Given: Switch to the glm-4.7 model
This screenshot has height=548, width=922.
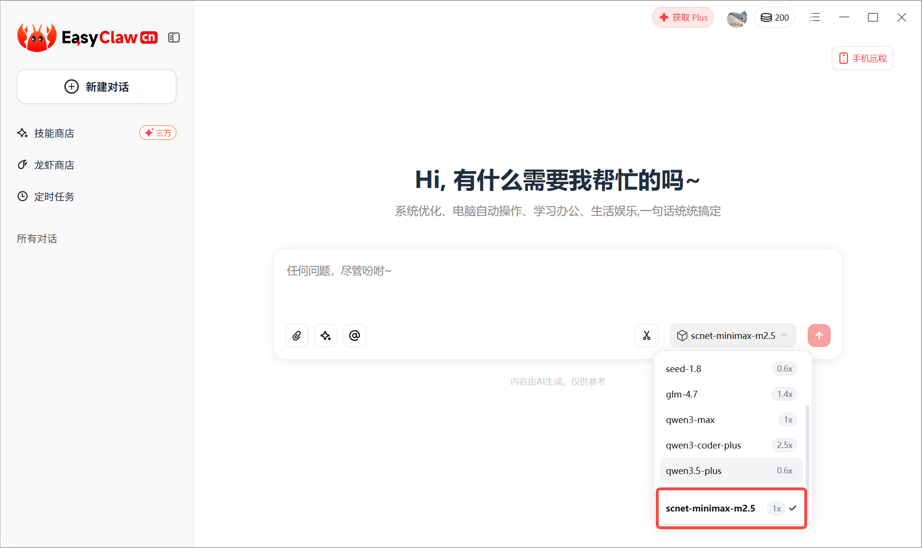Looking at the screenshot, I should pyautogui.click(x=682, y=394).
